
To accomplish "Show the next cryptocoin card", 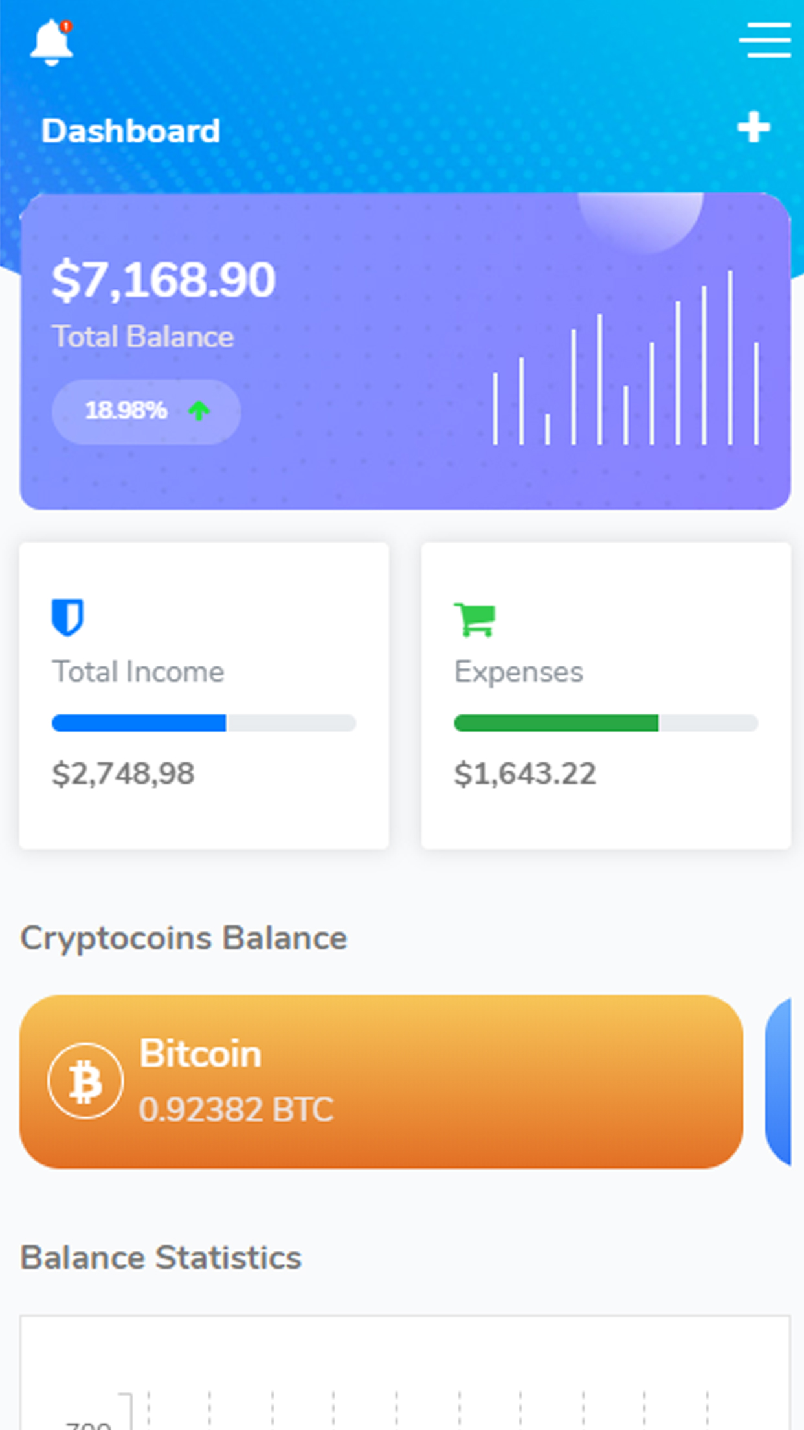I will point(779,1082).
